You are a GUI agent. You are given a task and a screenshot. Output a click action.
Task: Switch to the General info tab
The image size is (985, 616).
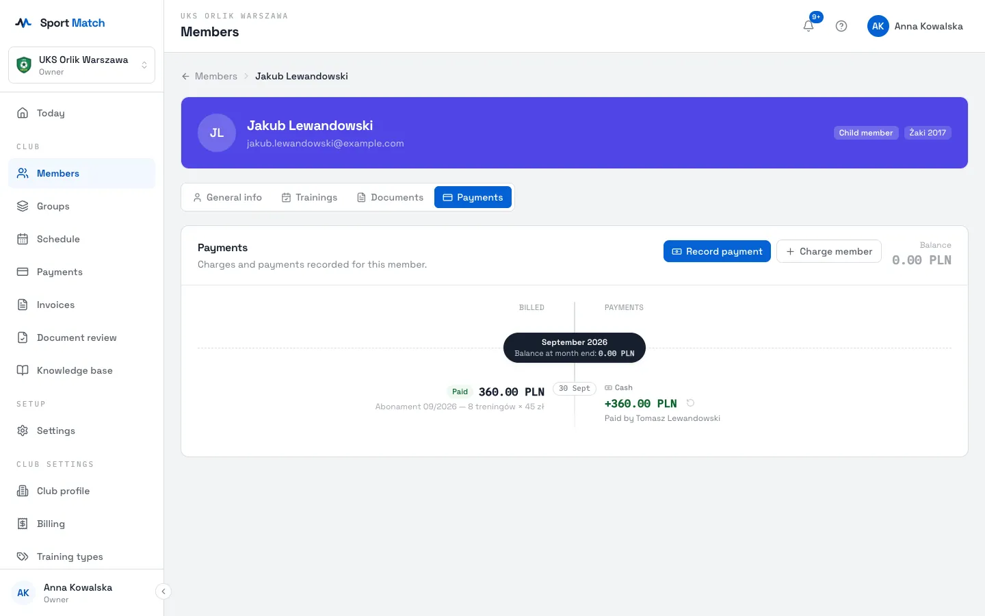pyautogui.click(x=228, y=197)
